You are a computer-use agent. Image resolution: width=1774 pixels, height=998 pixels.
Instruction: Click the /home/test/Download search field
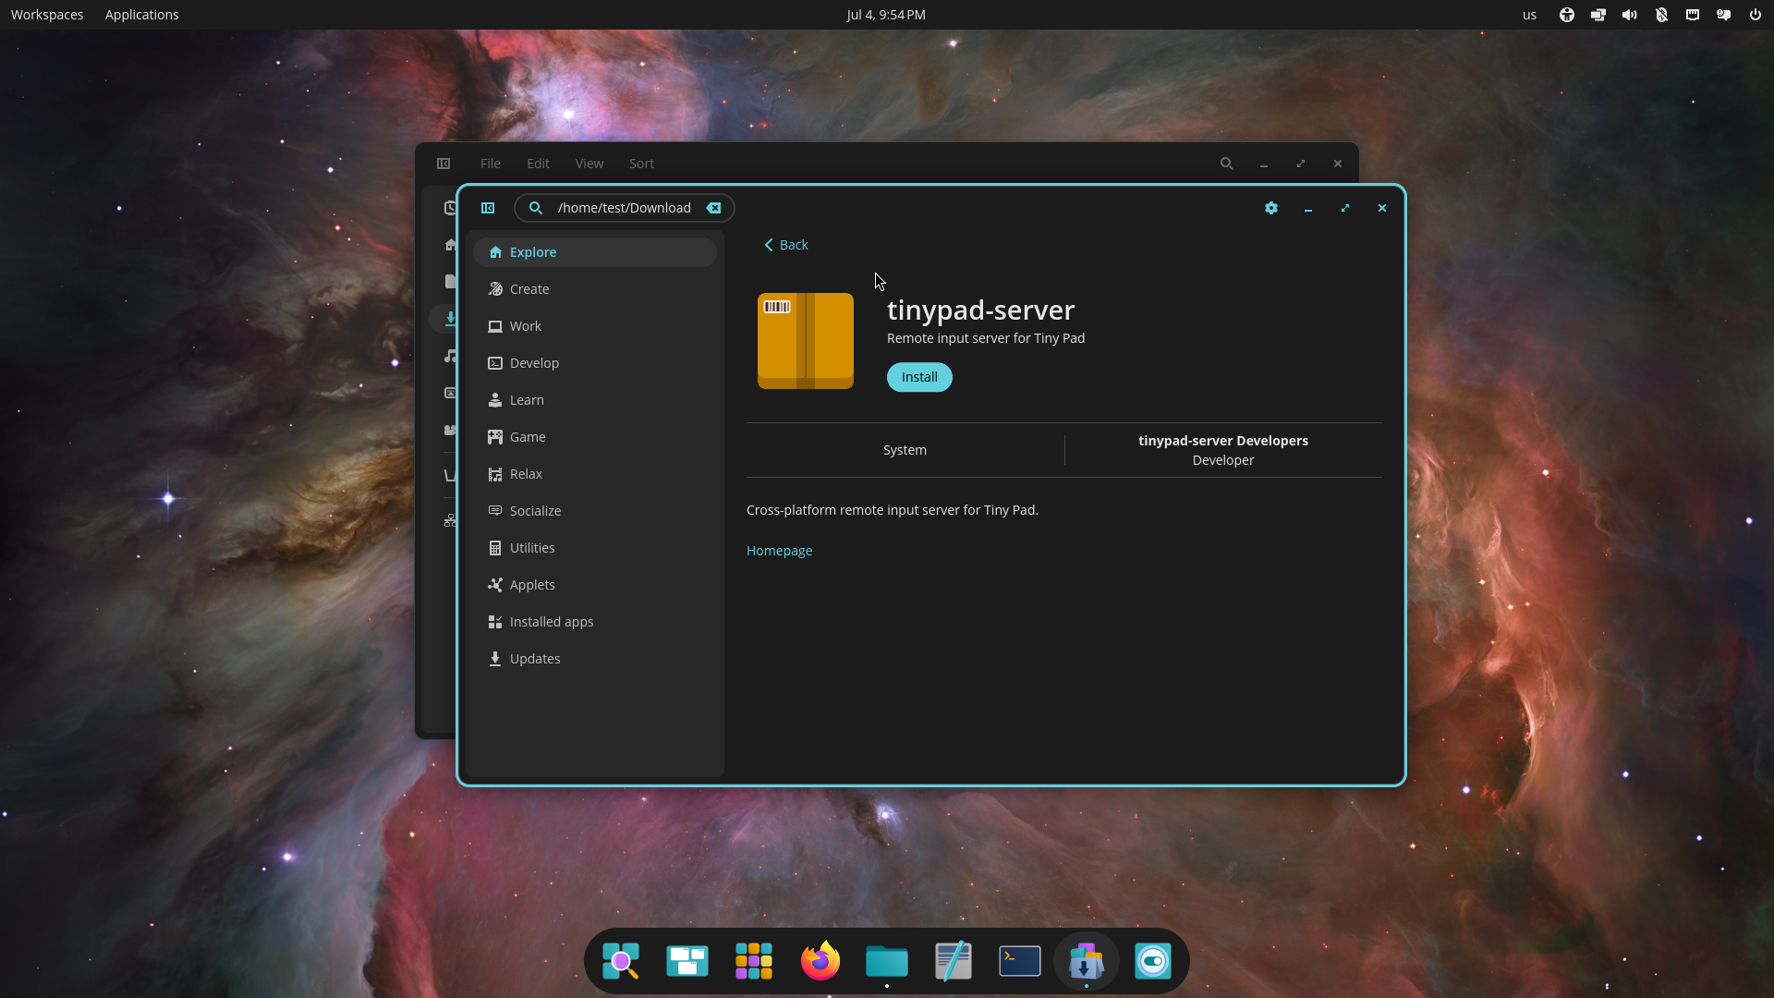coord(625,208)
